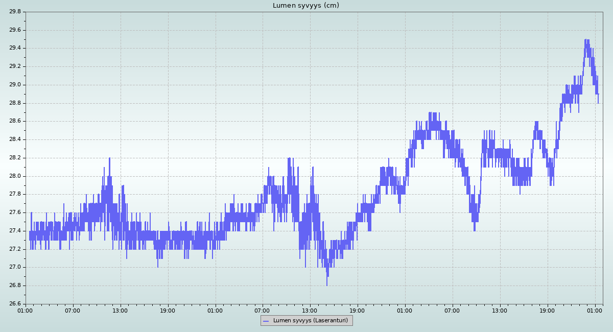This screenshot has height=332, width=613.
Task: Click the rightmost 01:00 x-axis label
Action: pos(595,311)
